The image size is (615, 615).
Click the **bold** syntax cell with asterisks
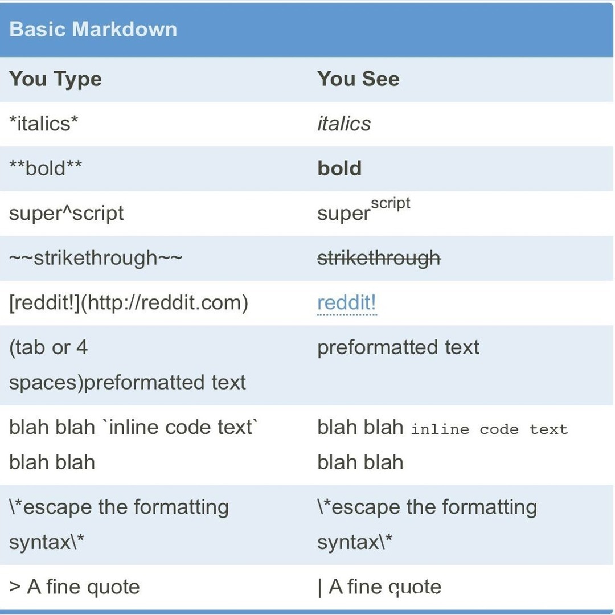[46, 169]
